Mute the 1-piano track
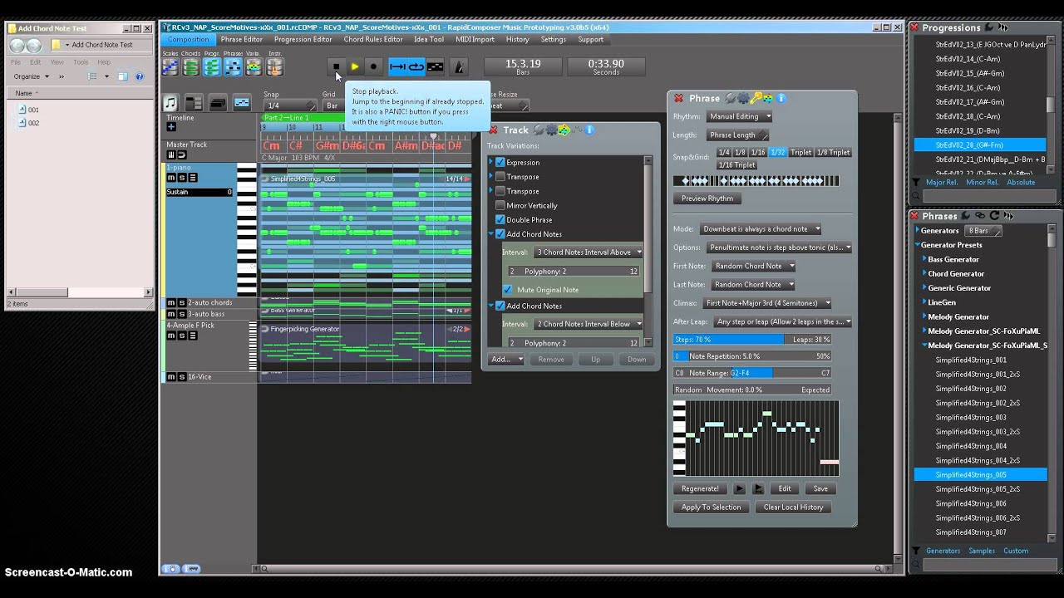 click(x=171, y=178)
